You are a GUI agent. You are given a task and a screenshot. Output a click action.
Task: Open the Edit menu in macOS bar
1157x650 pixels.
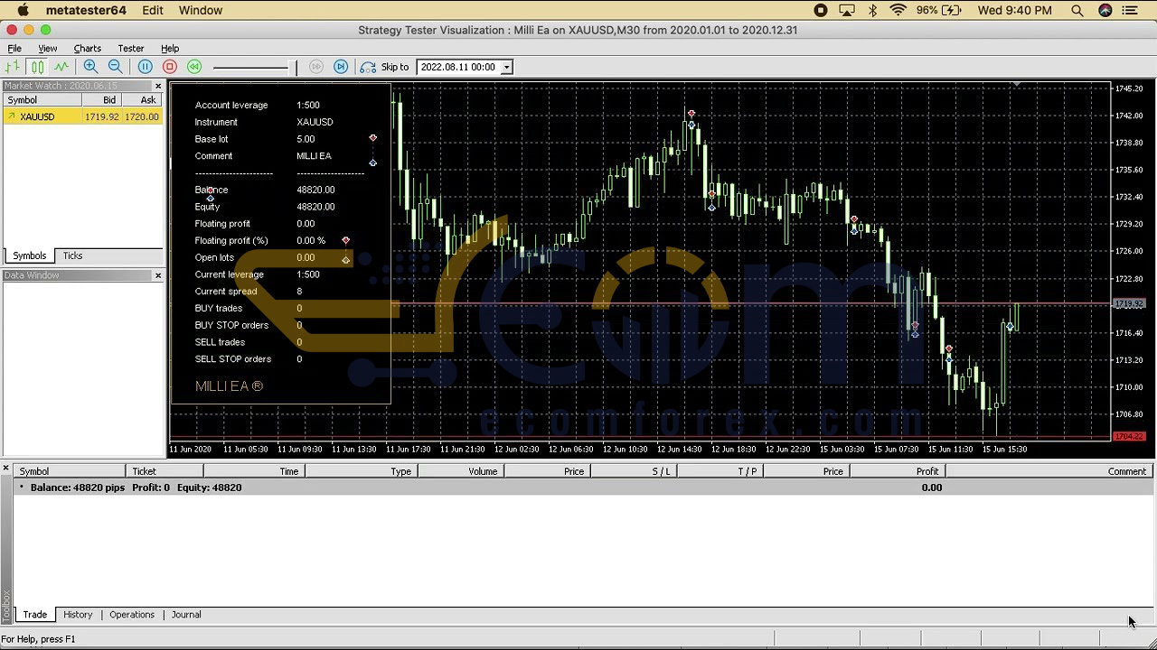click(x=152, y=10)
